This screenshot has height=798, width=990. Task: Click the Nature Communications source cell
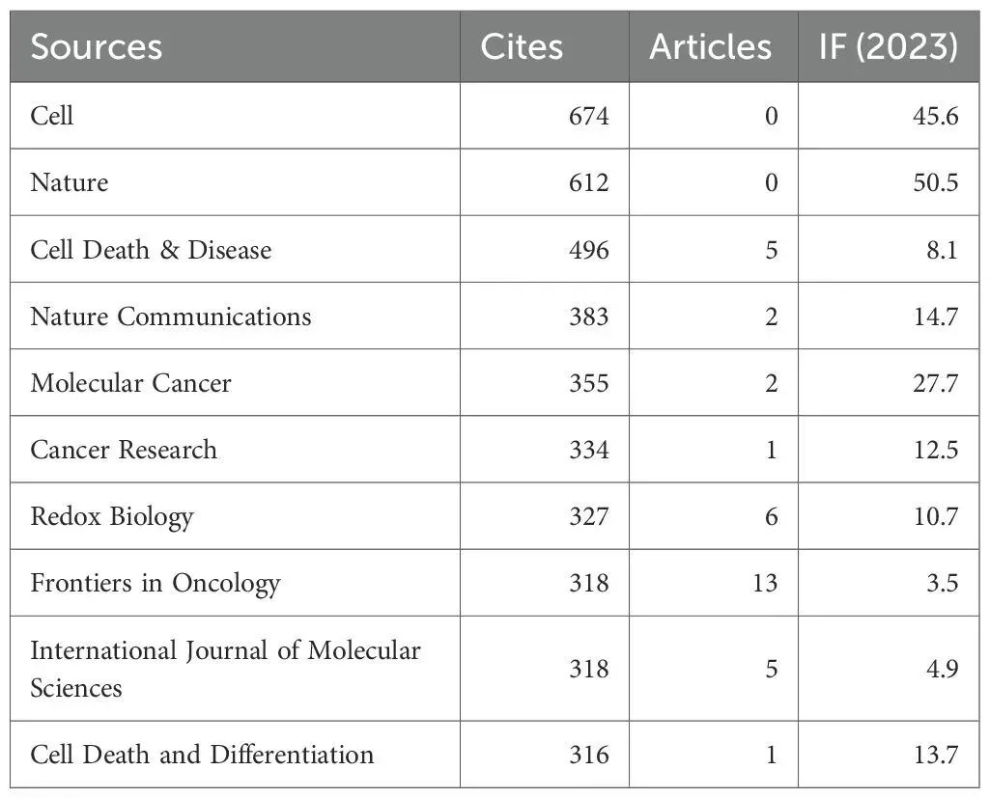(171, 316)
